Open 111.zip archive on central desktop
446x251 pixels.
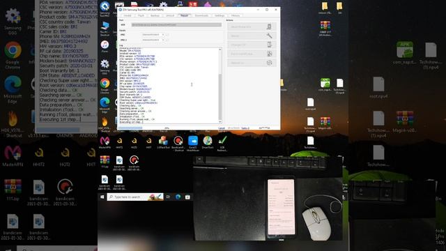(105, 162)
